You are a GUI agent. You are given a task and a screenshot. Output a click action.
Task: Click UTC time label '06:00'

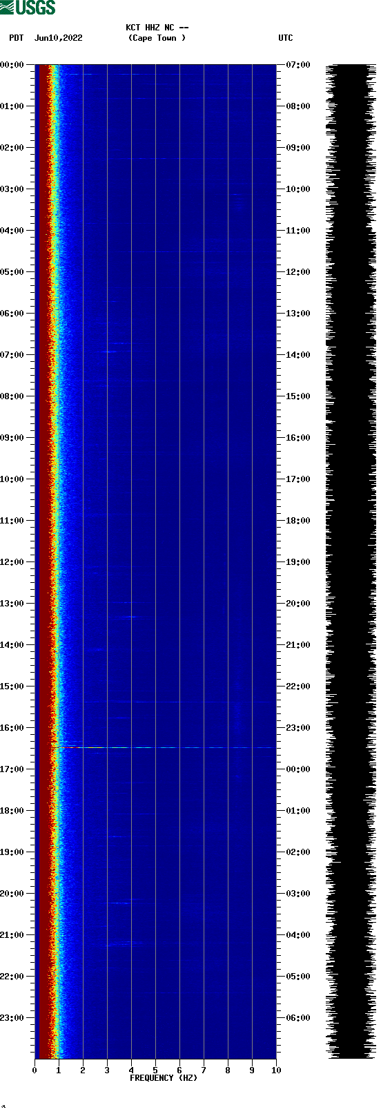click(x=298, y=1018)
